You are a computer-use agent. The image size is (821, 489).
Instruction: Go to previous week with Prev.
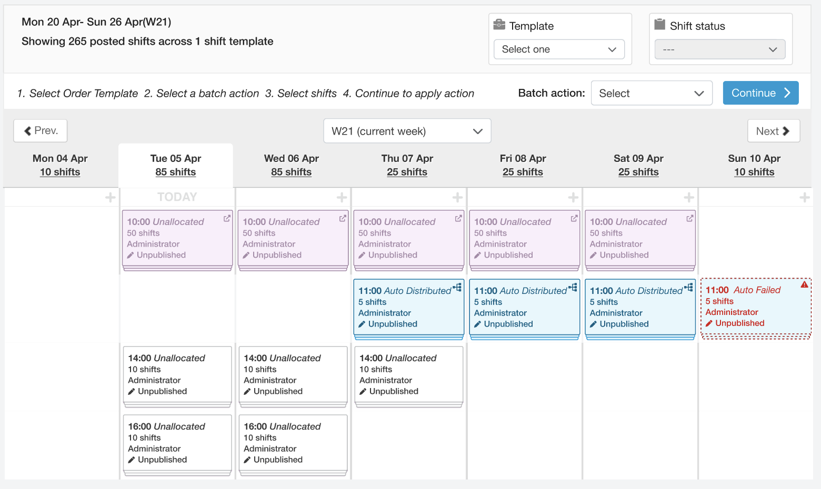tap(41, 131)
